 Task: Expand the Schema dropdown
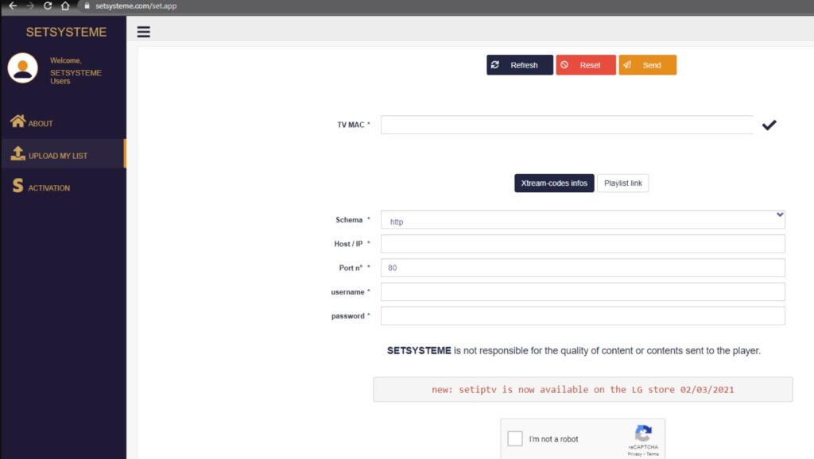point(583,220)
